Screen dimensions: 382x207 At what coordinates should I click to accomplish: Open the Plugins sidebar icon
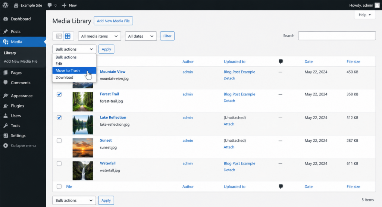(x=6, y=106)
